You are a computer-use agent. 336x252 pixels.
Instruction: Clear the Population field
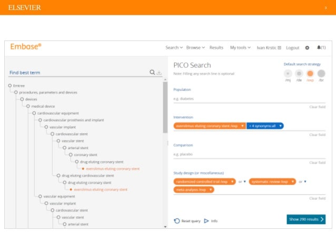click(x=317, y=107)
